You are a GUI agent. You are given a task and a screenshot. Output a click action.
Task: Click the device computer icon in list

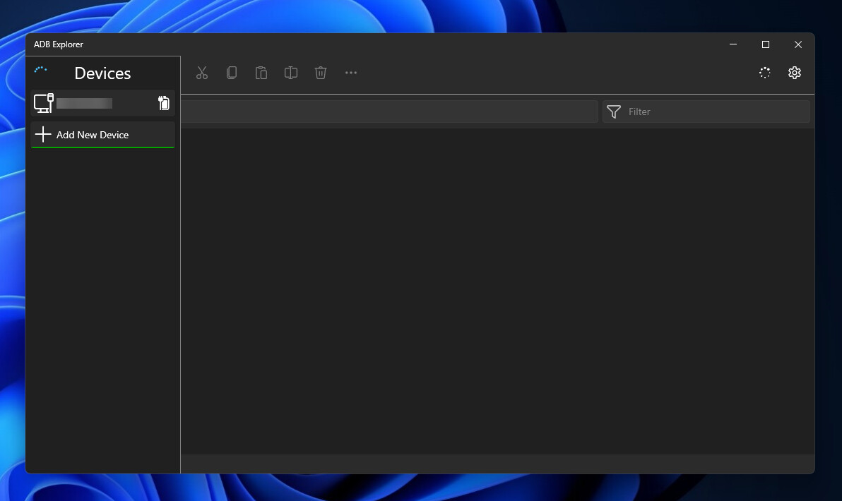[x=44, y=103]
